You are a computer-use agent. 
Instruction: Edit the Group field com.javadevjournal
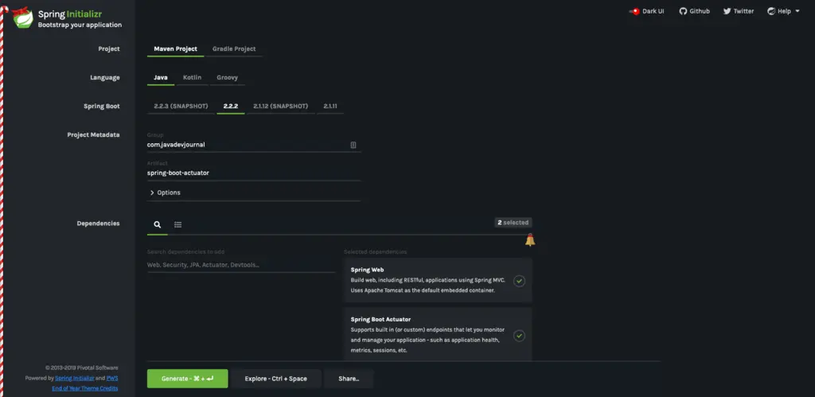coord(254,145)
